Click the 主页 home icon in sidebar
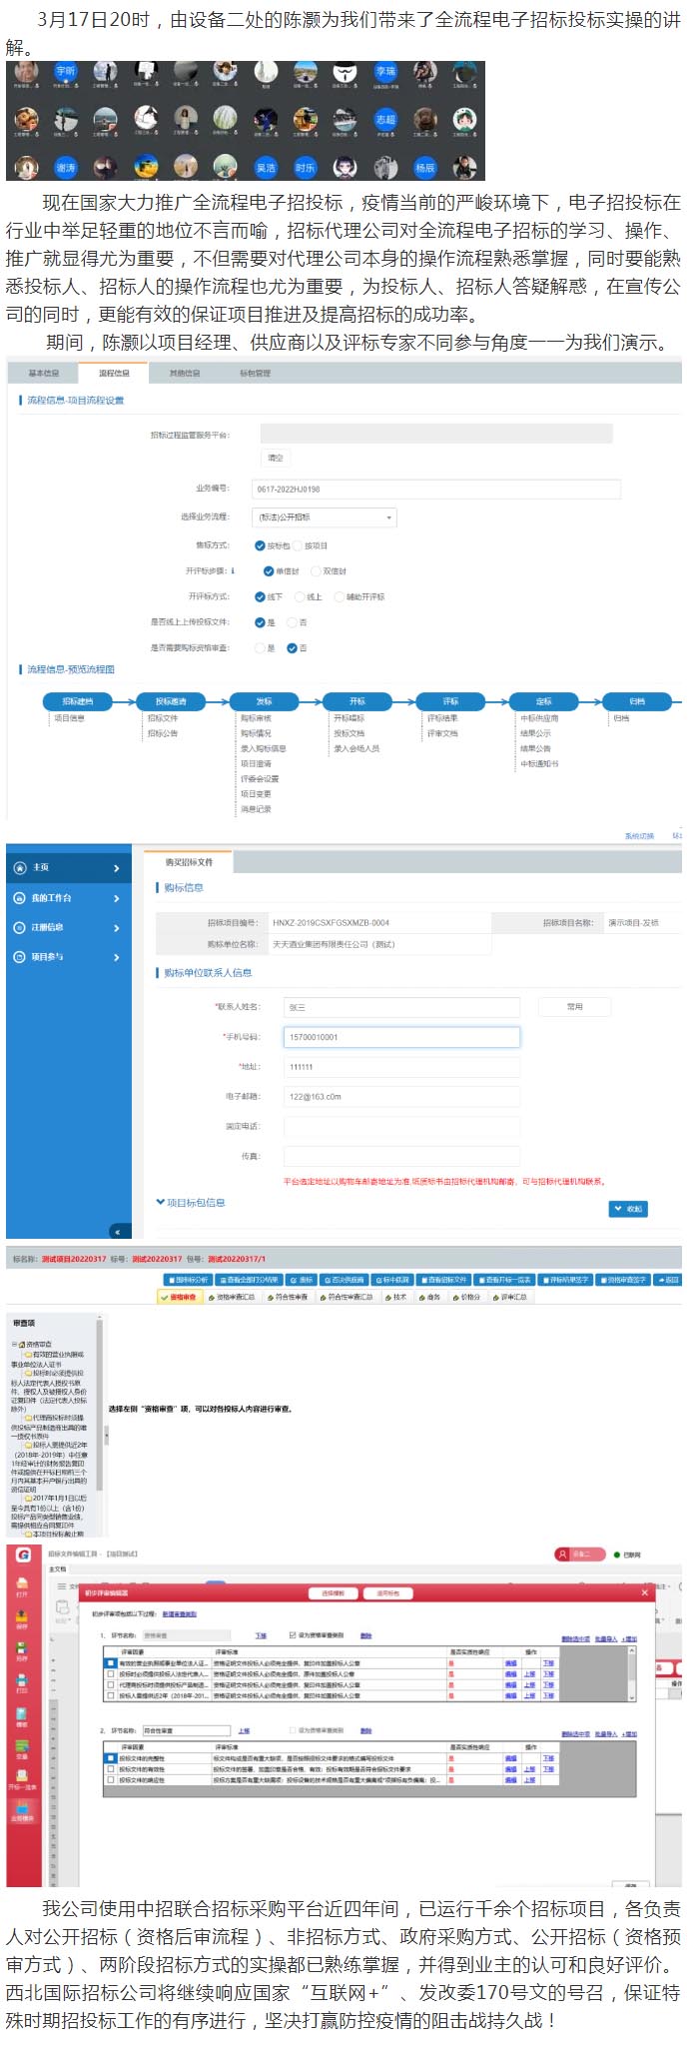Image resolution: width=698 pixels, height=2048 pixels. pos(20,867)
